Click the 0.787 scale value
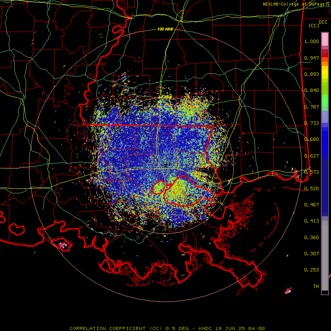 312,107
